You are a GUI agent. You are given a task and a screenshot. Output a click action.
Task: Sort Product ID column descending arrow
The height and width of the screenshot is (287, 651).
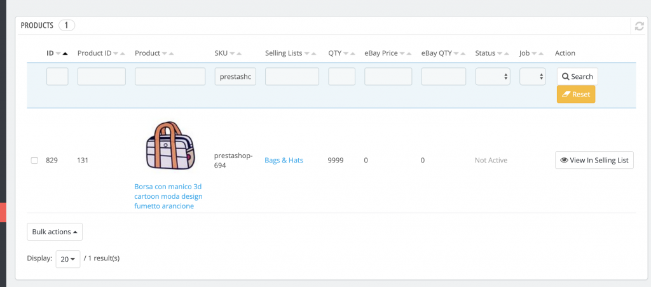point(116,53)
